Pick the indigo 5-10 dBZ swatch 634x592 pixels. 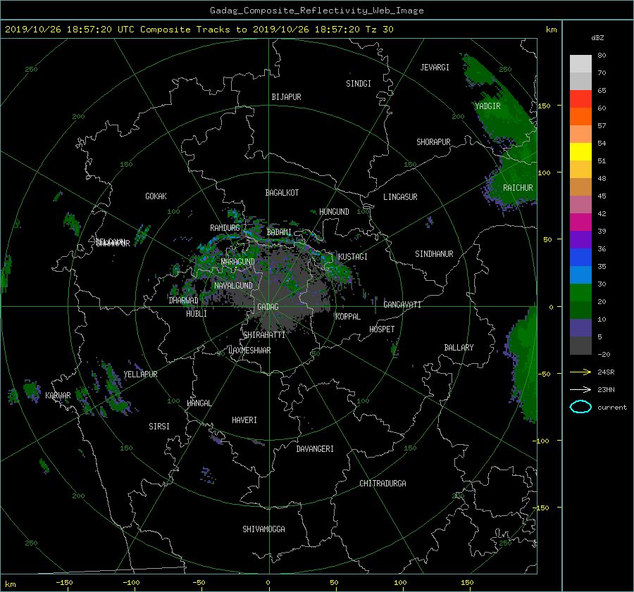(580, 328)
